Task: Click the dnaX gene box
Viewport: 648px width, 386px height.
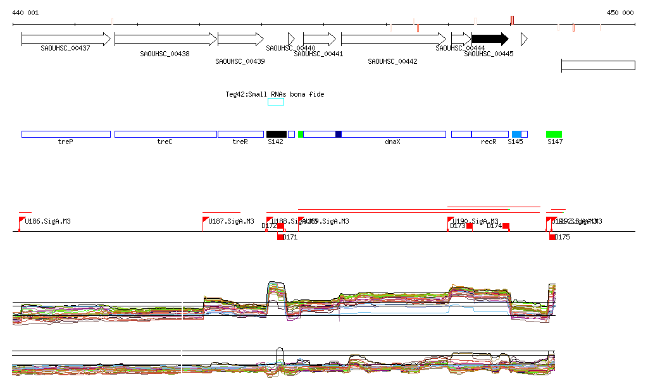Action: click(392, 134)
